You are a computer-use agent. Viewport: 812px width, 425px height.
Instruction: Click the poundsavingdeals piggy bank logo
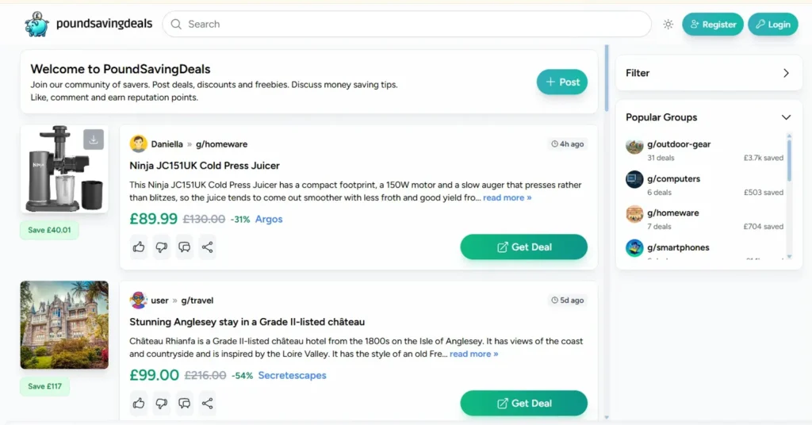(36, 25)
